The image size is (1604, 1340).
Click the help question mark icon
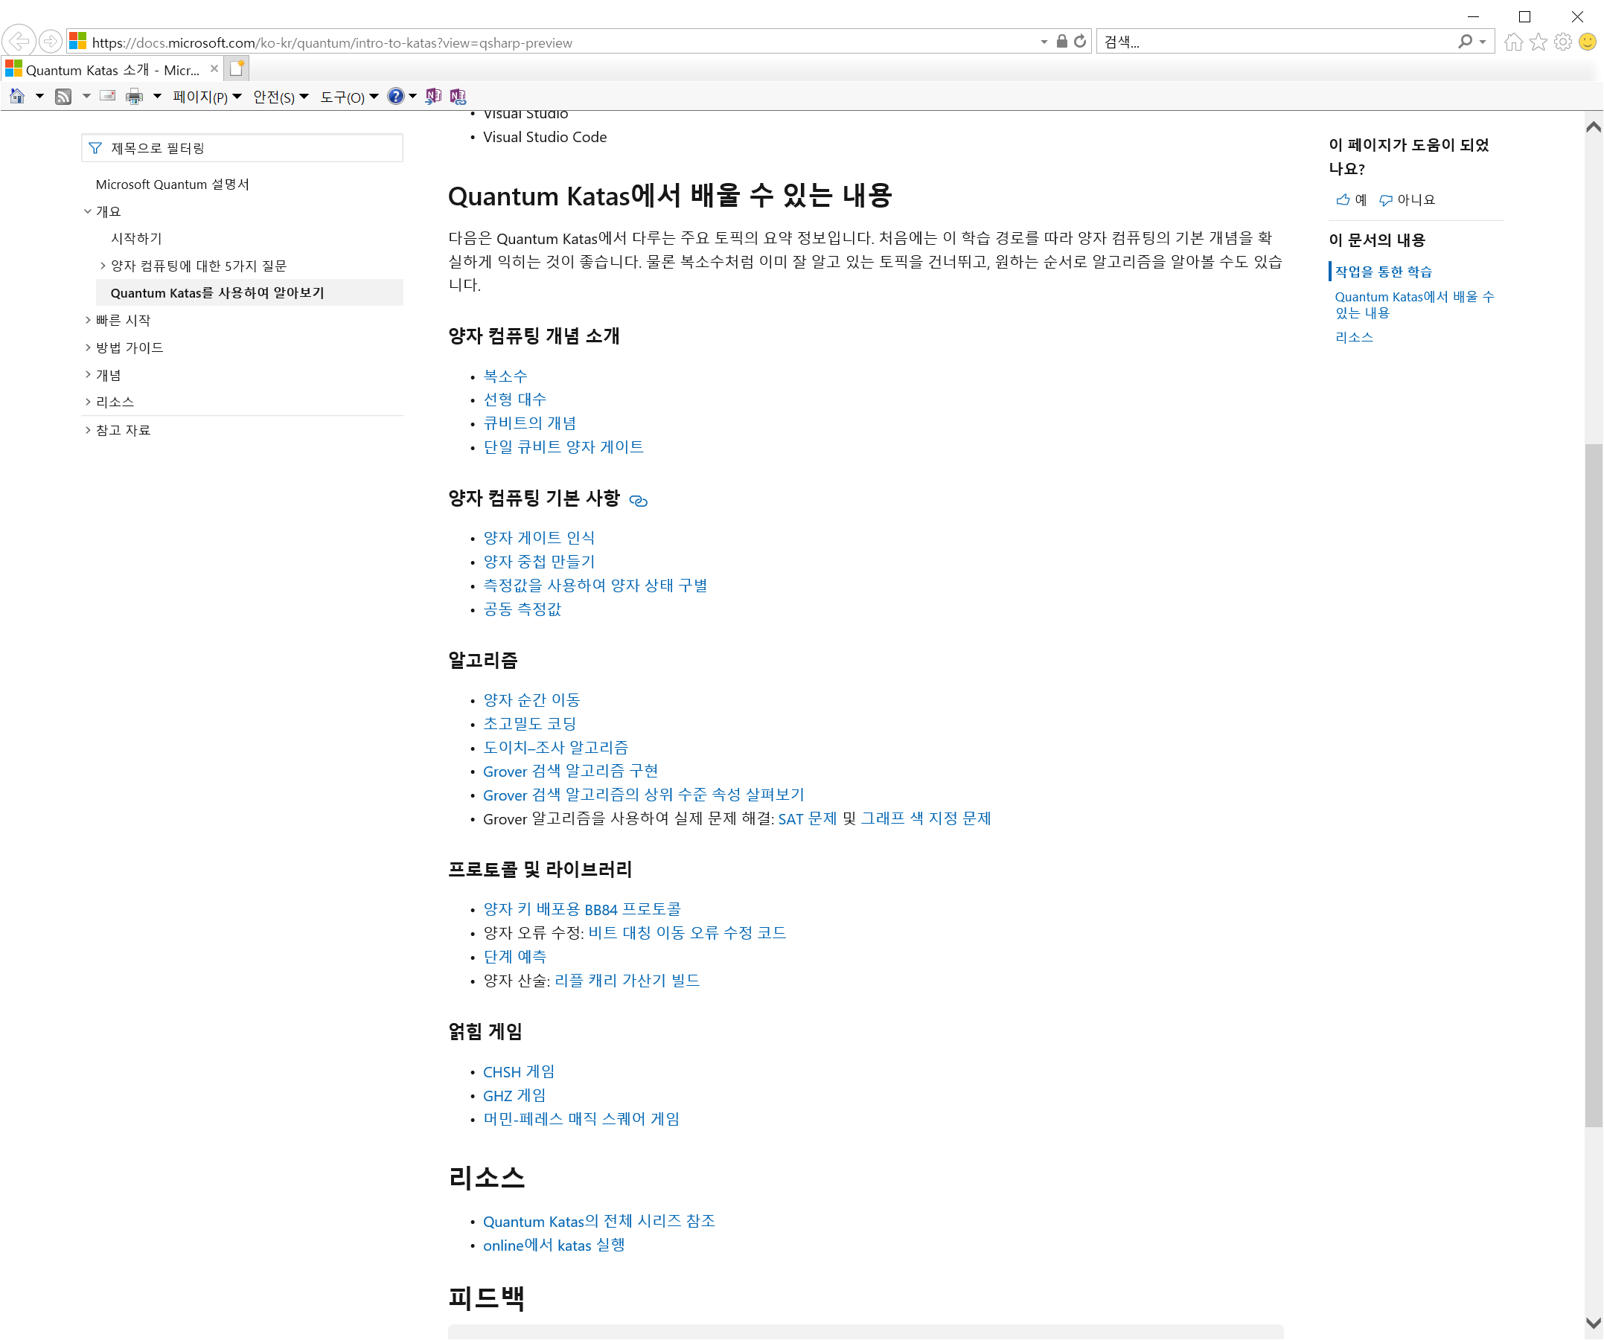[395, 96]
